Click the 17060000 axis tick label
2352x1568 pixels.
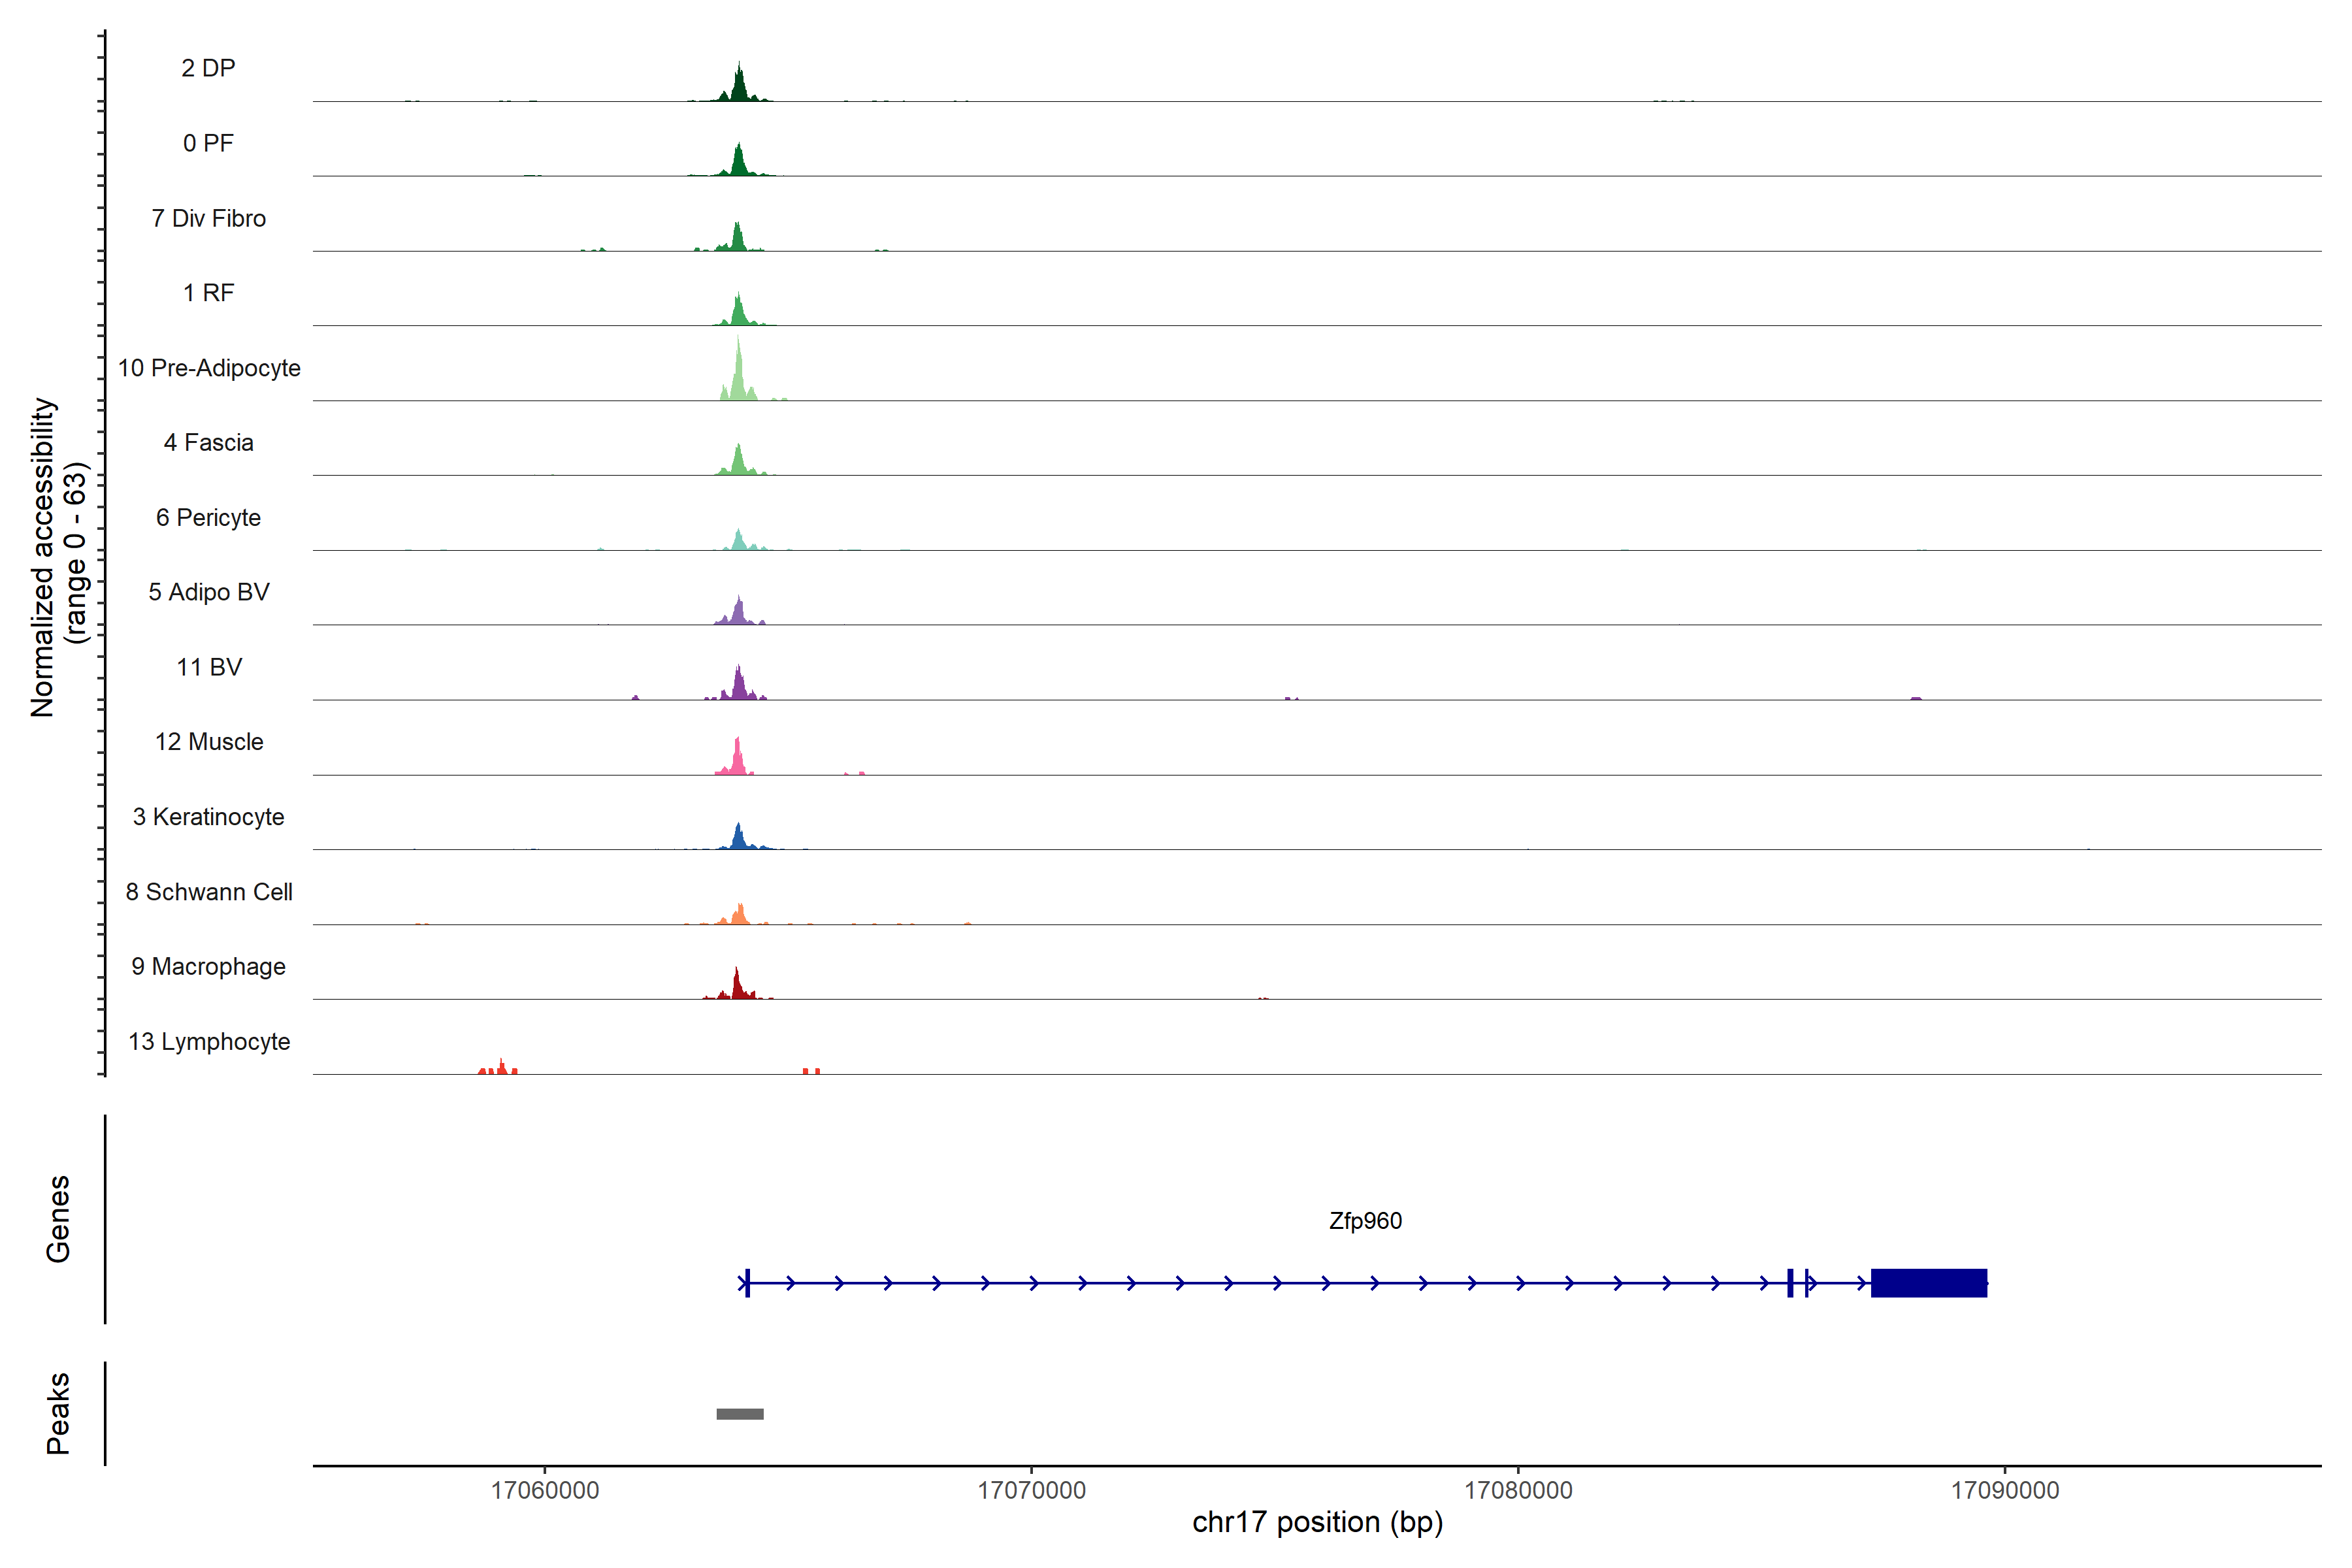point(545,1490)
